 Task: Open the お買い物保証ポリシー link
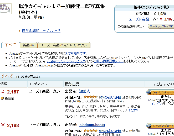click(x=109, y=61)
